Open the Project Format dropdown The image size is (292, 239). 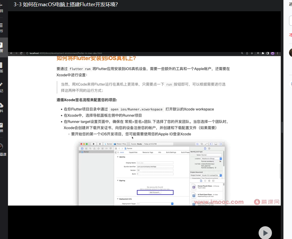tap(211, 175)
